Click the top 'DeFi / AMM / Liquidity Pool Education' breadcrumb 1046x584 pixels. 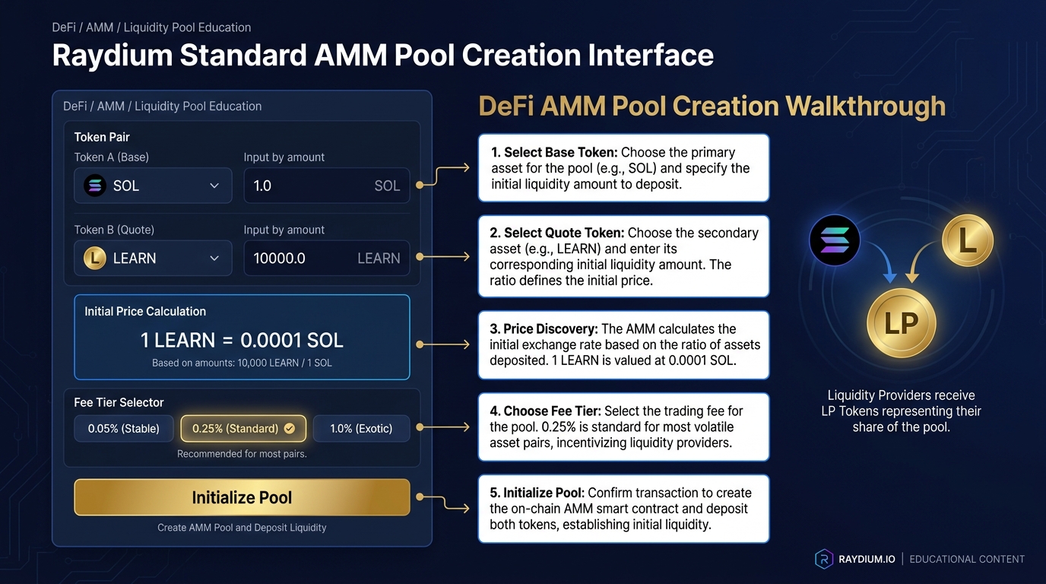[151, 27]
